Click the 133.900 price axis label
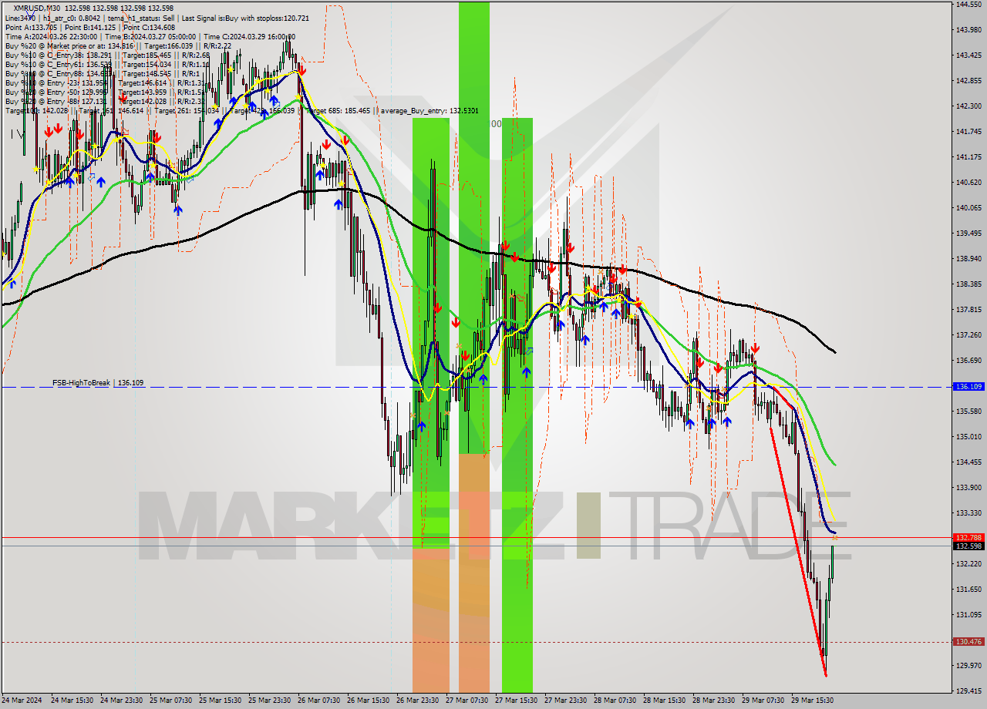Screen dimensions: 987x709 [968, 487]
